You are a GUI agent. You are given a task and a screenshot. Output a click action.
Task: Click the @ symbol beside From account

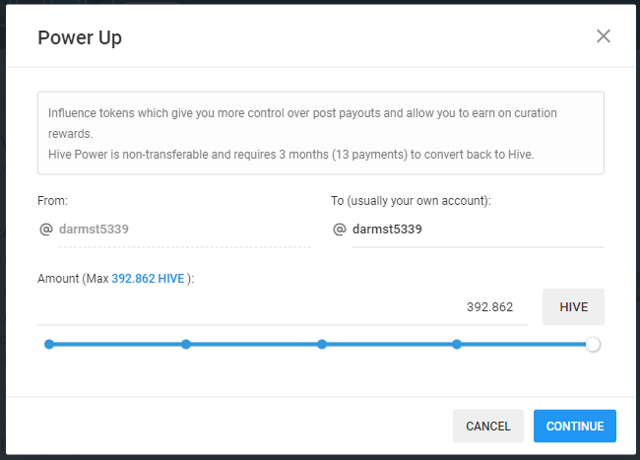(45, 229)
